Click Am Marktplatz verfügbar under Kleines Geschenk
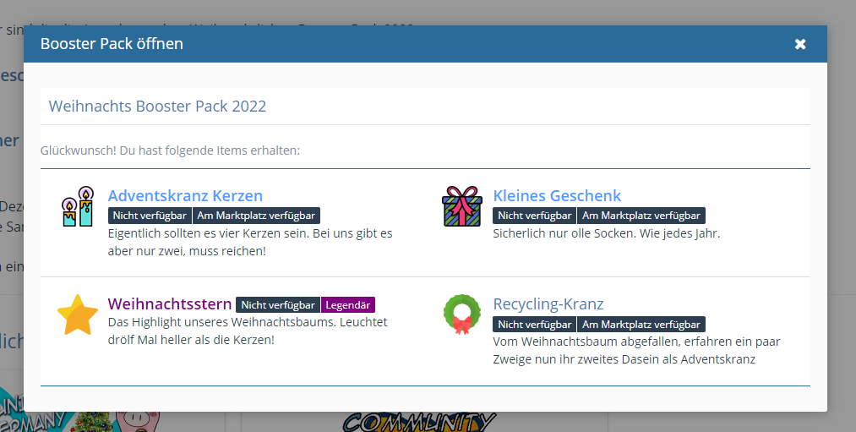Screen dimensions: 856x432 (x=641, y=216)
